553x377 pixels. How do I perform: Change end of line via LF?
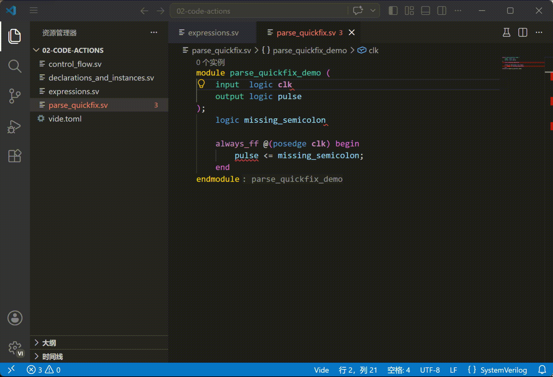(453, 370)
